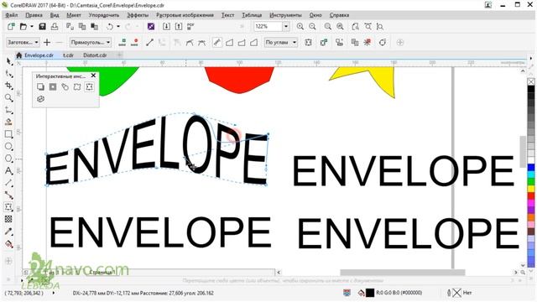Viewport: 537px width, 302px height.
Task: Click zoom in magnifier on toolbar
Action: click(300, 26)
